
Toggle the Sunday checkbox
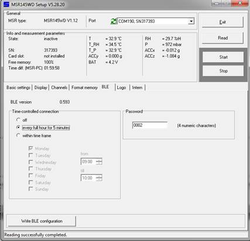click(30, 189)
